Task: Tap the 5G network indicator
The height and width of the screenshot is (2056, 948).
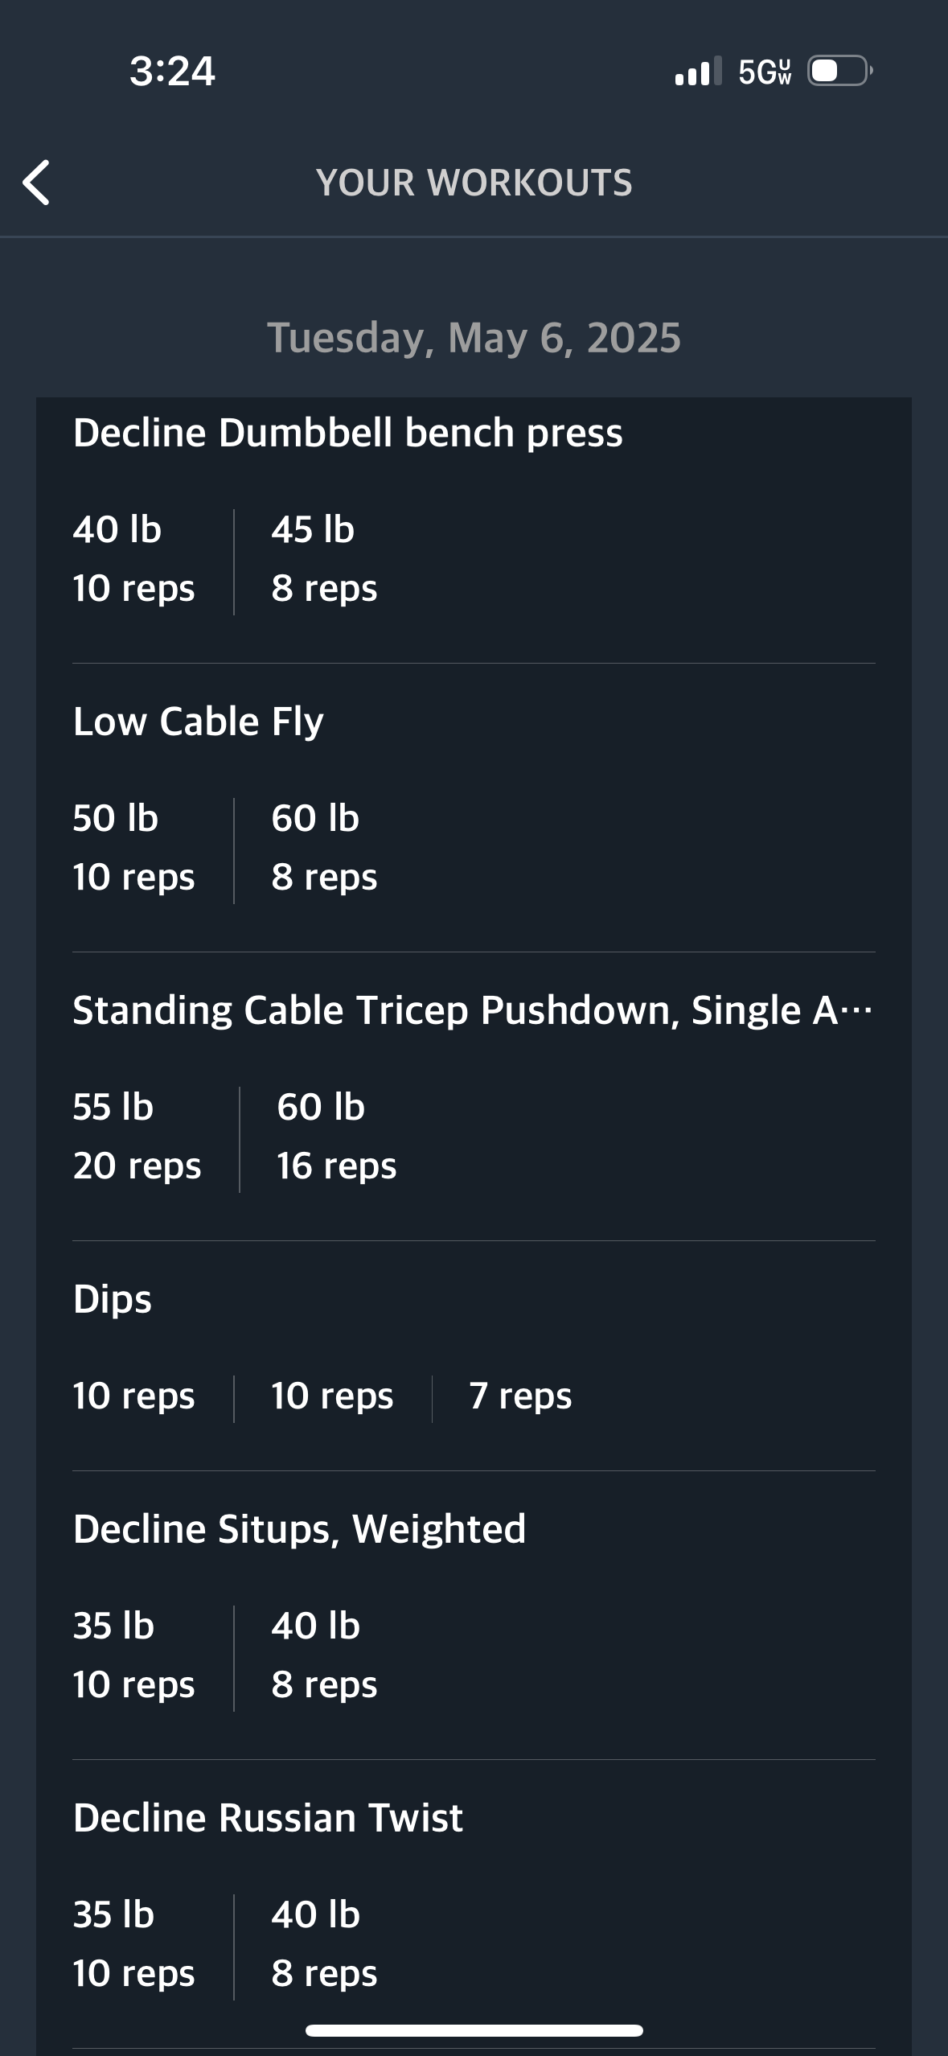Action: (x=765, y=72)
